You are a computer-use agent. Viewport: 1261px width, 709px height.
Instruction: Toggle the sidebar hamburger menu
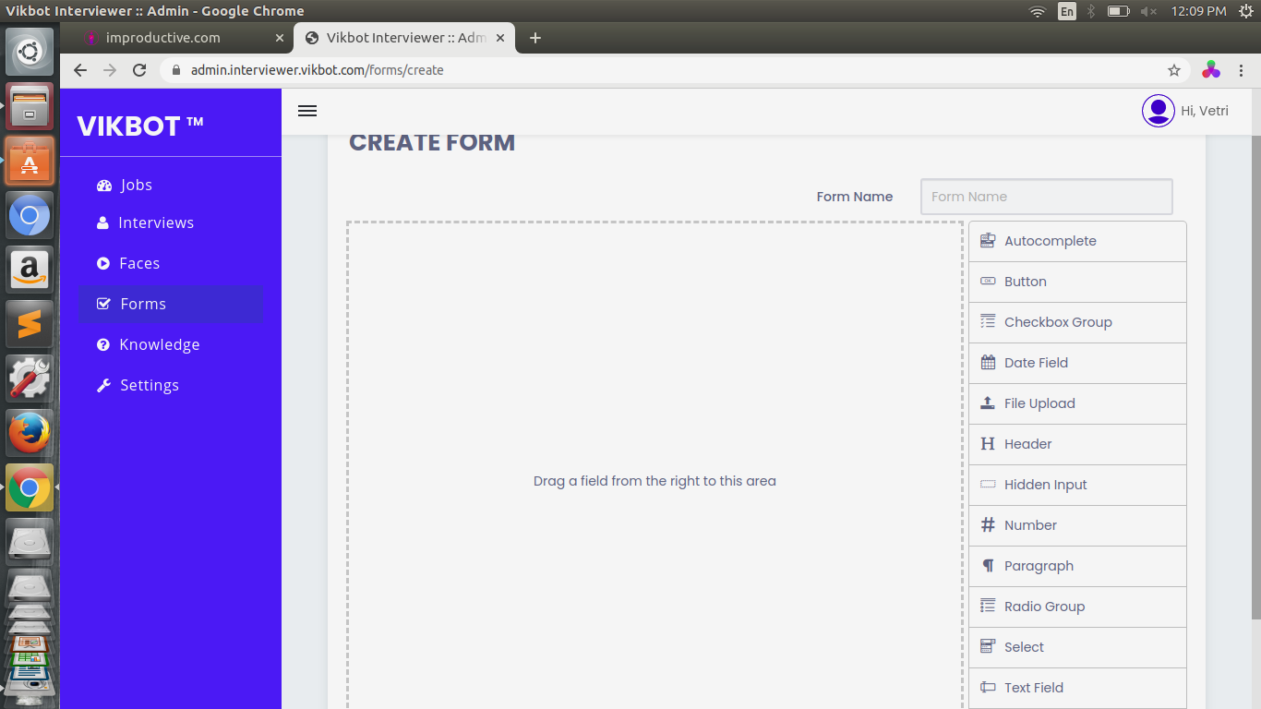point(307,111)
